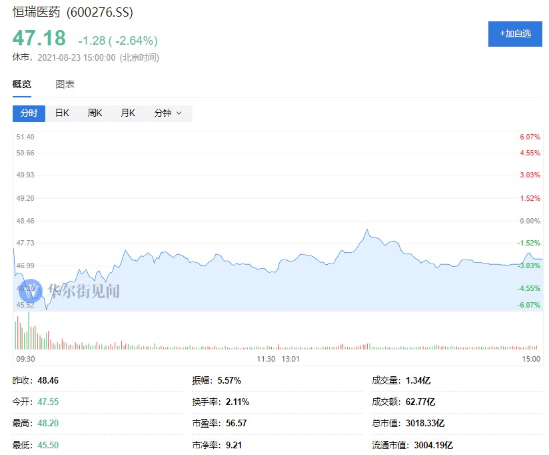Screen dimensions: 549x455
Task: Click the 6.07% red percent label
Action: (530, 137)
